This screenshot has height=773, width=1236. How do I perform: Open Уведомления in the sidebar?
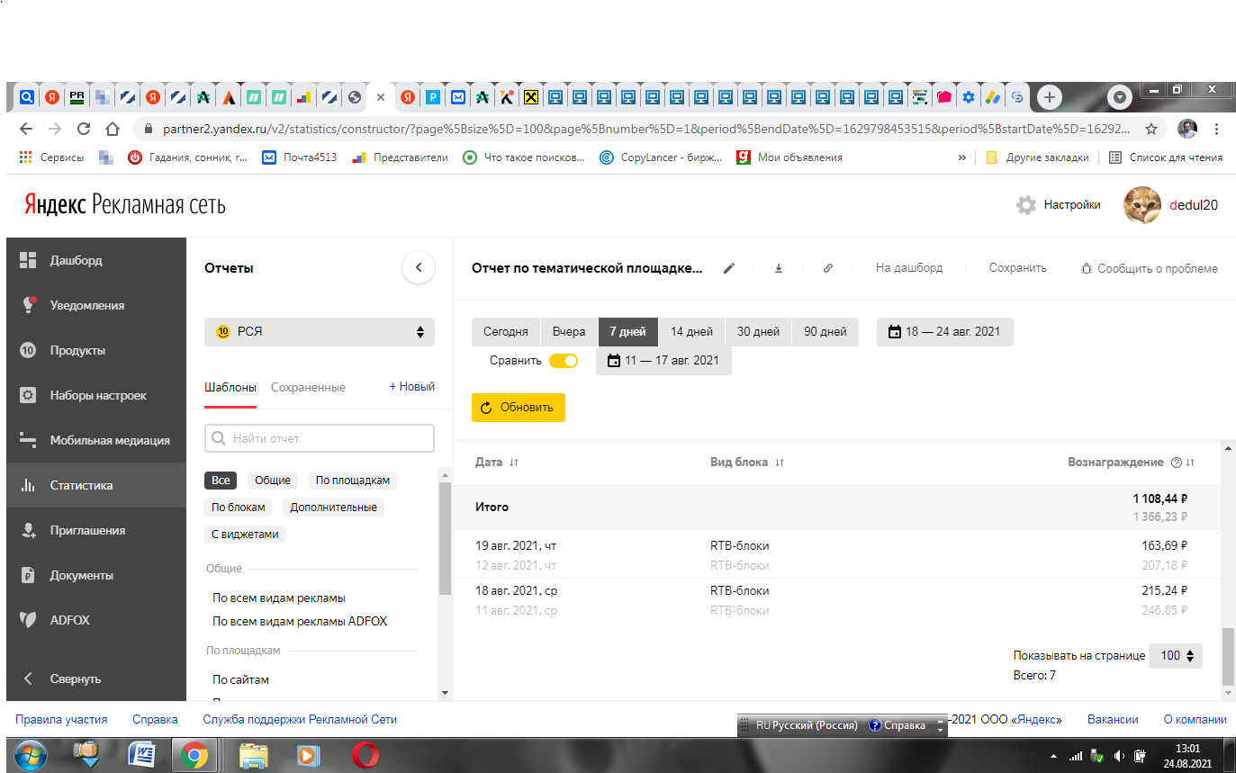tap(96, 305)
